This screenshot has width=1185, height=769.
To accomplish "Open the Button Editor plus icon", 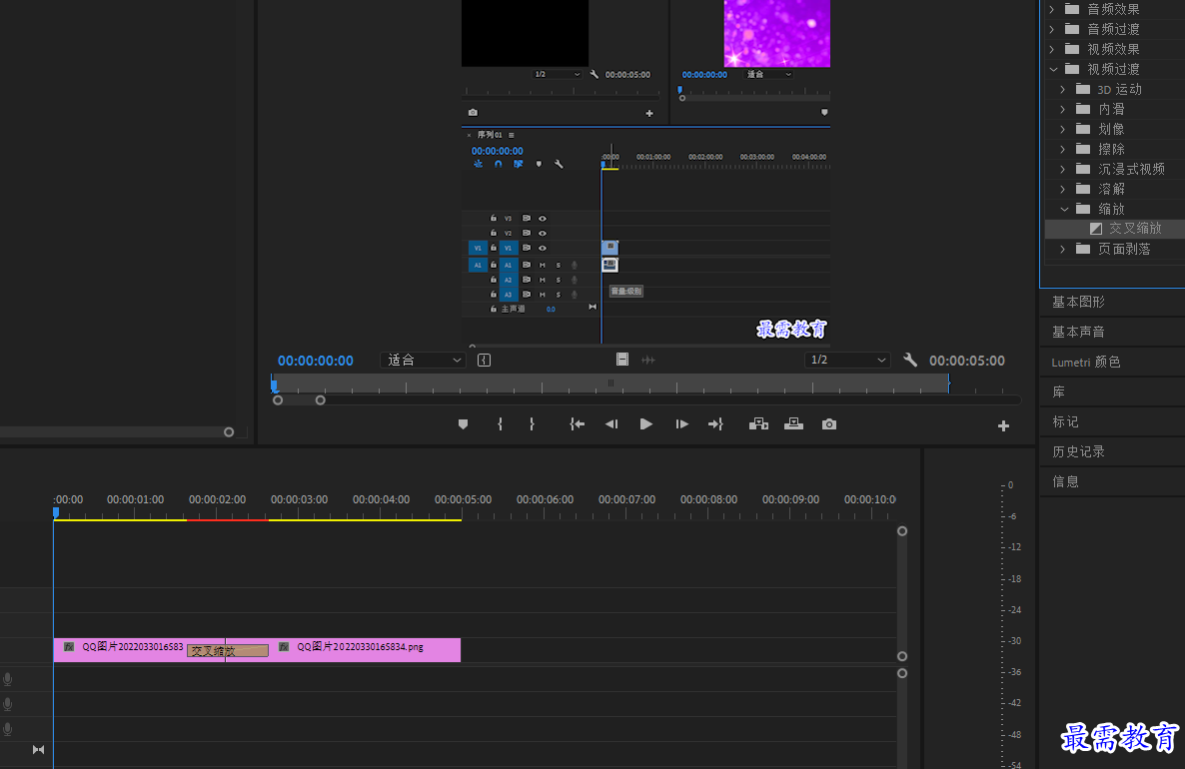I will tap(1003, 426).
